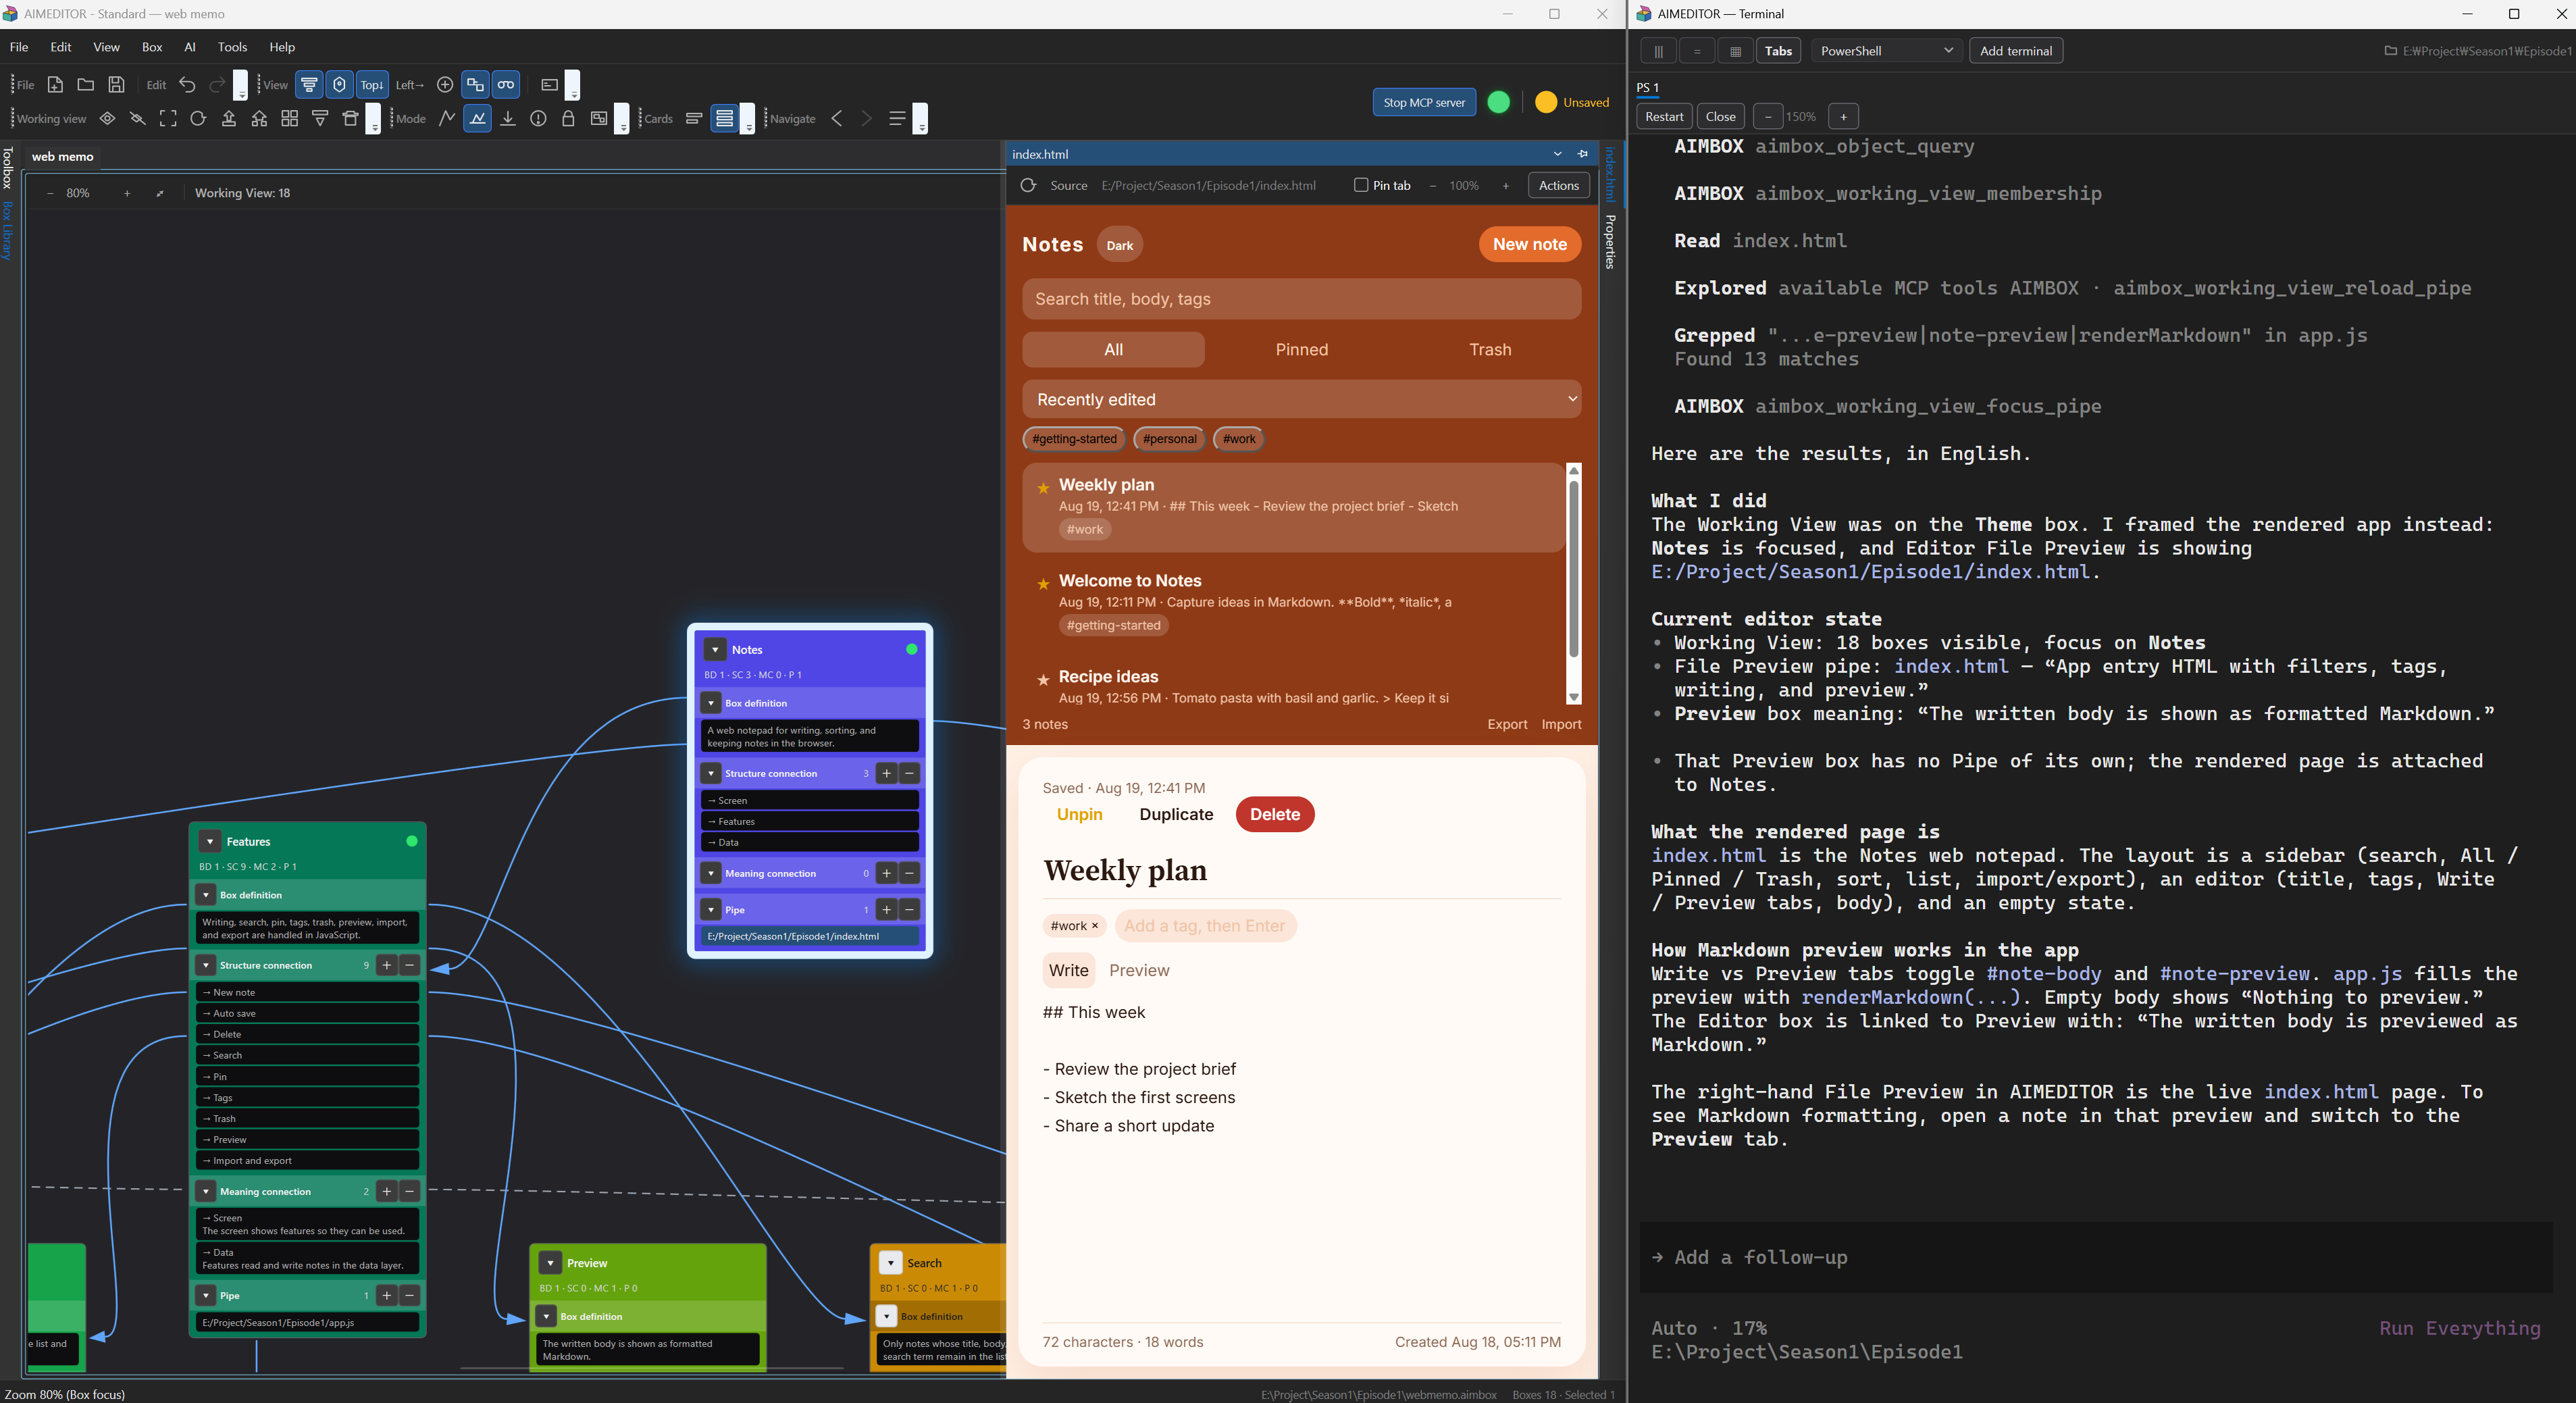Switch to the Pinned notes tab

(1301, 349)
